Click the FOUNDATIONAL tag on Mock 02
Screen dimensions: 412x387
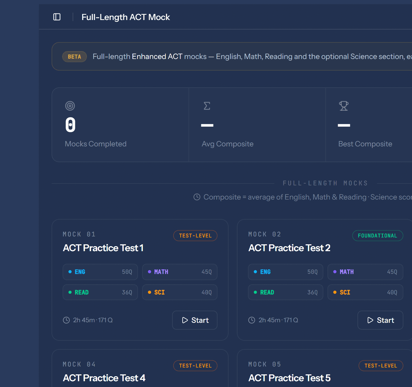tap(378, 236)
